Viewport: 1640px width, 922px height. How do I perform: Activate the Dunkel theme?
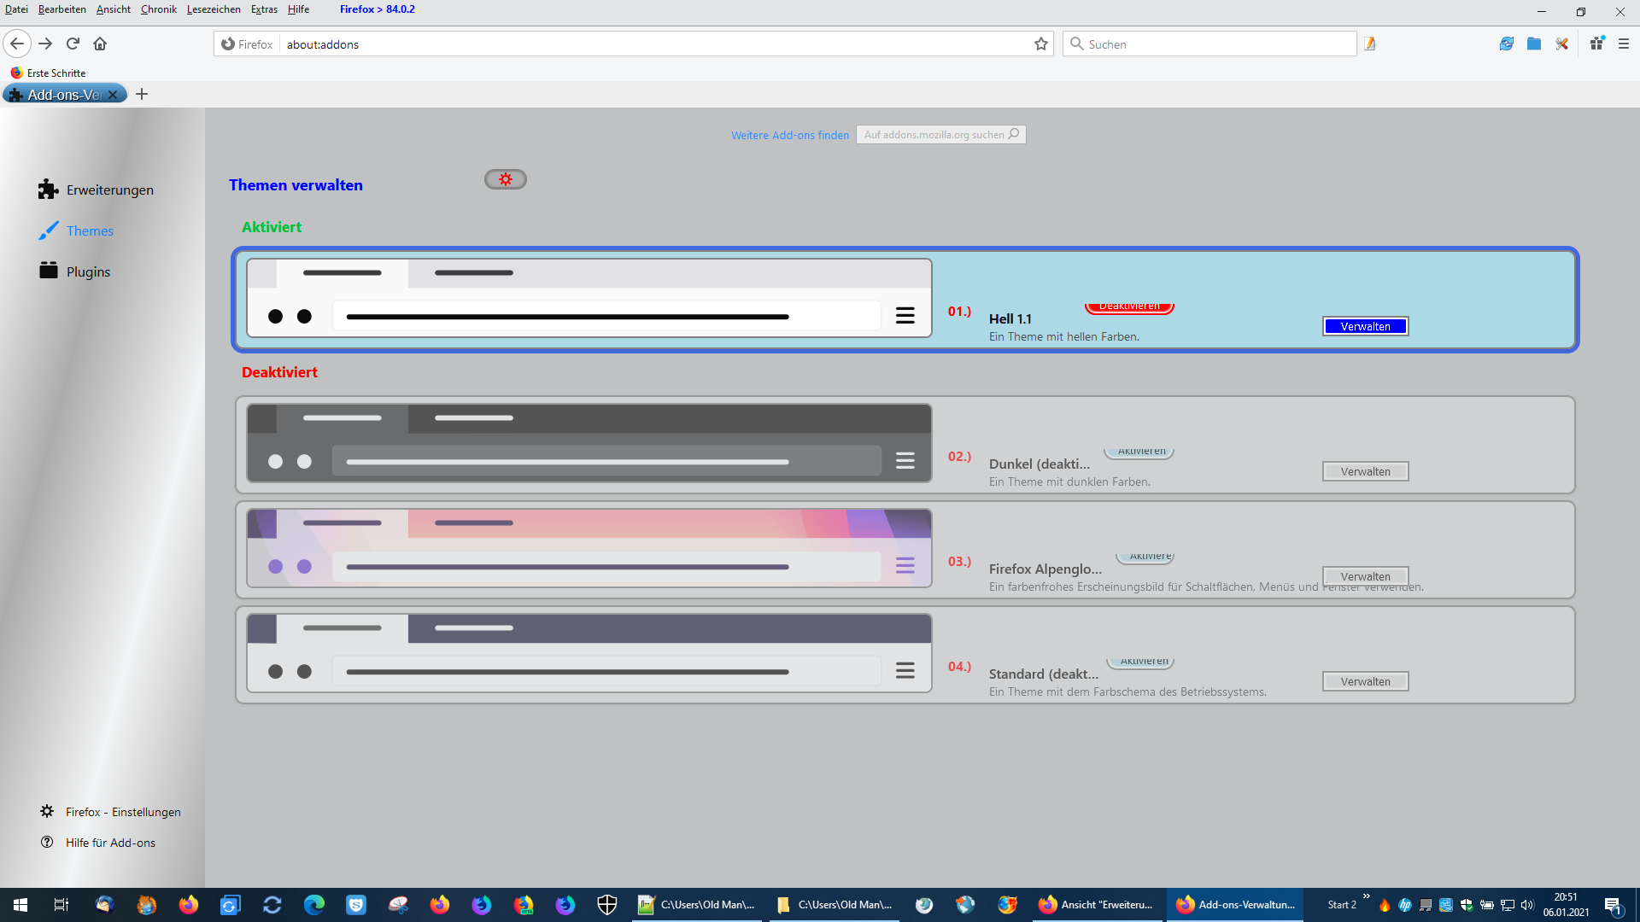(x=1139, y=452)
